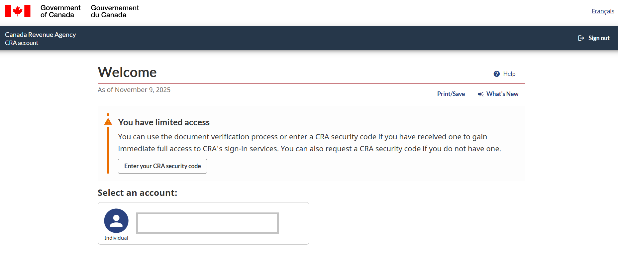Click the What's New megaphone icon
618x255 pixels.
tap(480, 94)
